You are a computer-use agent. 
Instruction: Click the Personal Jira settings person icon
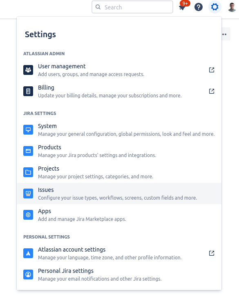(x=28, y=274)
